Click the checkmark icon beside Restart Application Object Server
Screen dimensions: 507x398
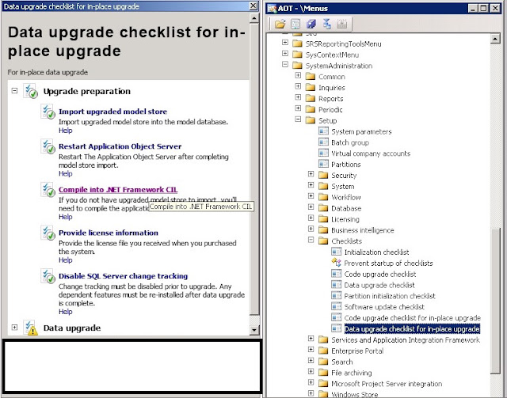tap(48, 146)
